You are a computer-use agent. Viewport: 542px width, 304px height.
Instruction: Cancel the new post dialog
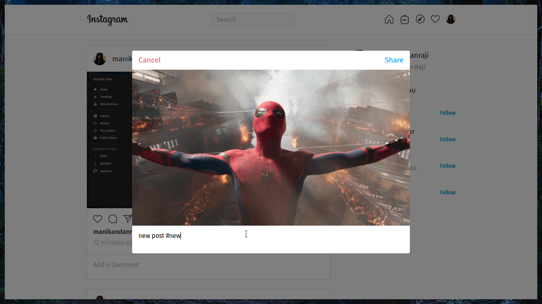click(x=149, y=60)
